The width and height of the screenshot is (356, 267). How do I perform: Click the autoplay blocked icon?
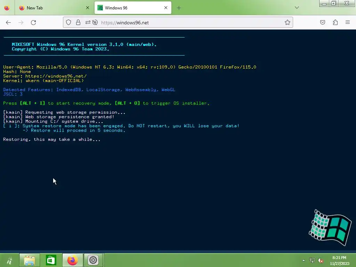[x=95, y=23]
